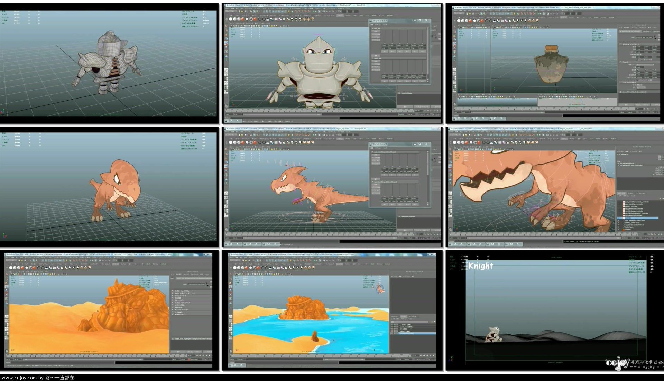Click Move tool in dragon close-up window toolbox
Viewport: 664px width, 381px height.
click(x=450, y=162)
